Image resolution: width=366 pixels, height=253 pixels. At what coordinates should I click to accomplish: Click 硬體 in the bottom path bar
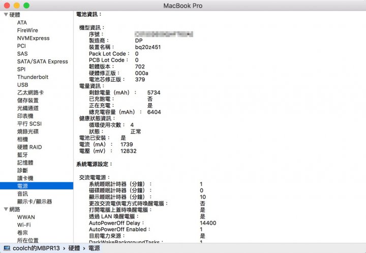tap(74, 248)
